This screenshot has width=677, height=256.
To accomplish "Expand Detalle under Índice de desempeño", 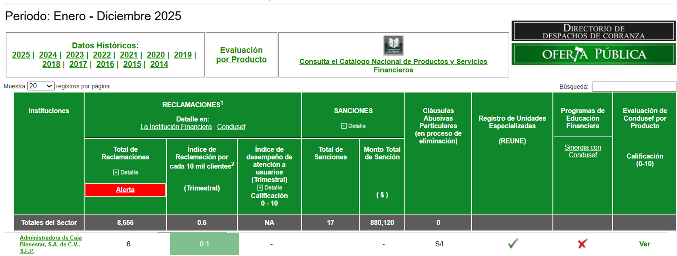I will [269, 187].
